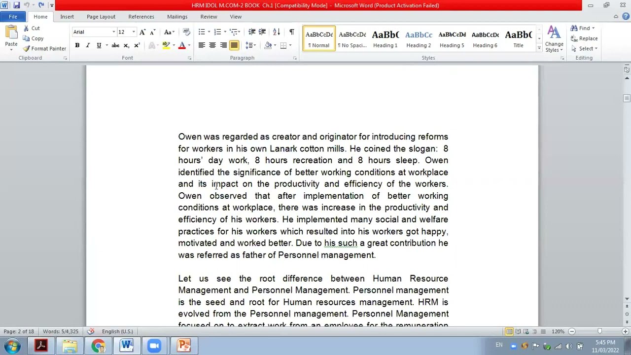The image size is (631, 355).
Task: Switch to Web Layout view
Action: coord(526,332)
